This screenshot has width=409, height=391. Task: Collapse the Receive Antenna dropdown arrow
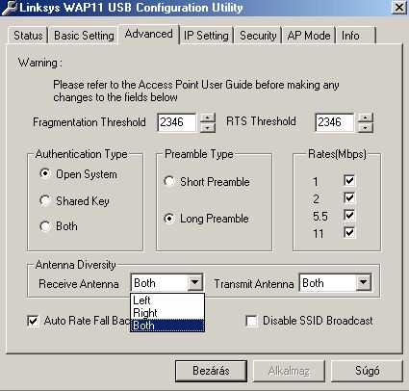point(195,283)
